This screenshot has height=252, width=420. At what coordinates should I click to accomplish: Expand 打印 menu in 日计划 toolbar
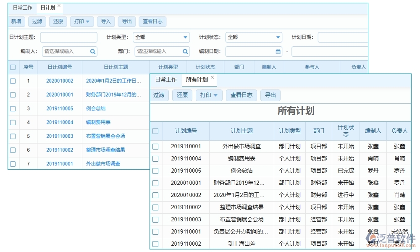coord(82,21)
